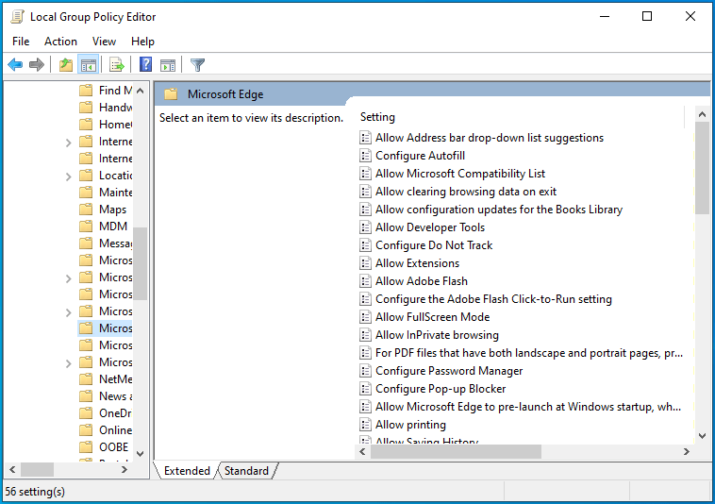Image resolution: width=715 pixels, height=504 pixels.
Task: Expand the Micros folder above selected item
Action: (x=69, y=312)
